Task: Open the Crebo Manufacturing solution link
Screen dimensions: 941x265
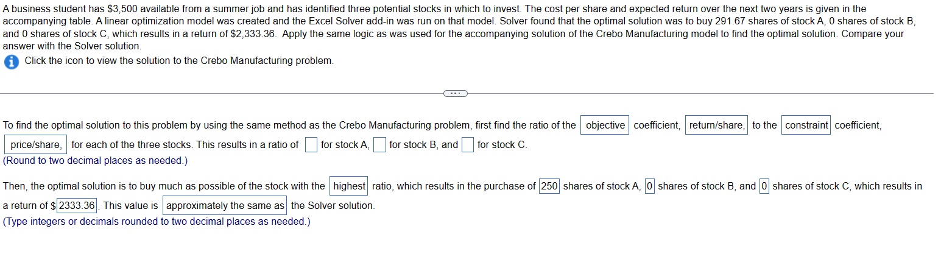Action: (179, 61)
